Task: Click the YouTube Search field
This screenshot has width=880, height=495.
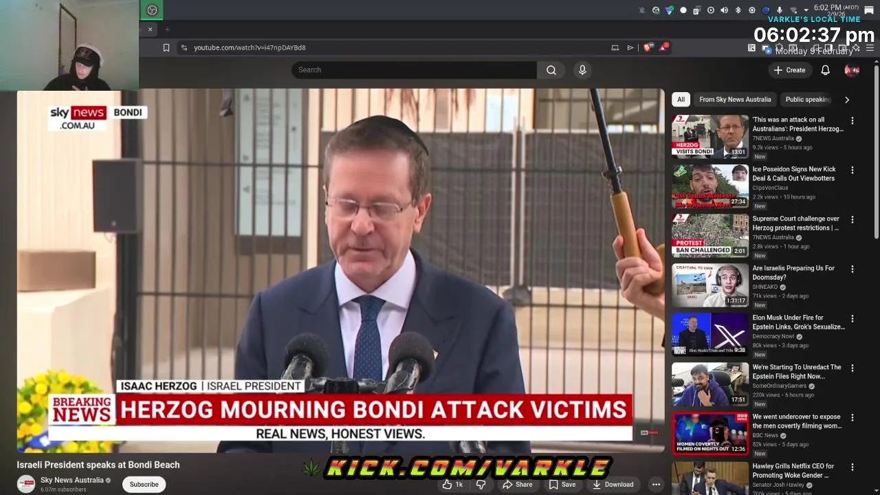Action: pos(414,69)
